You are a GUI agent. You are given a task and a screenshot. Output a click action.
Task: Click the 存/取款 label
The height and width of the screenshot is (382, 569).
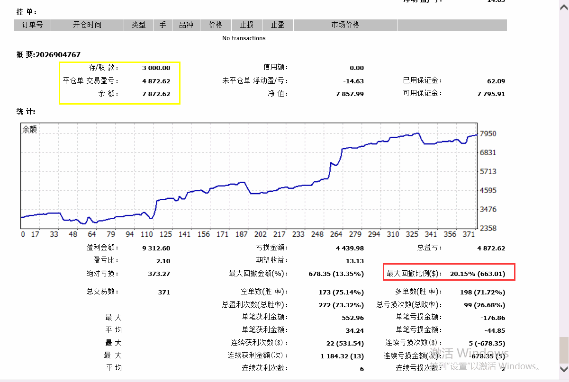104,68
